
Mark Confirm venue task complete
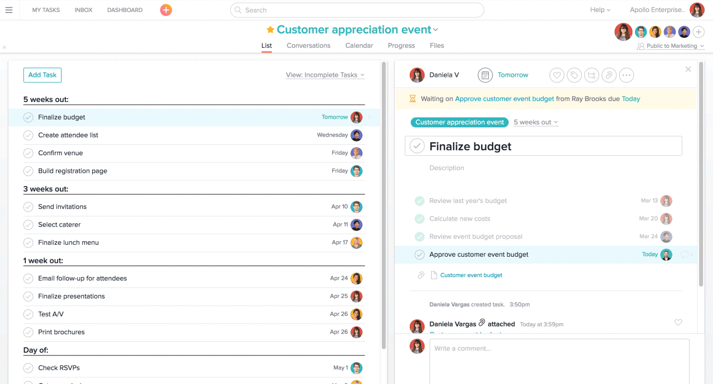29,153
